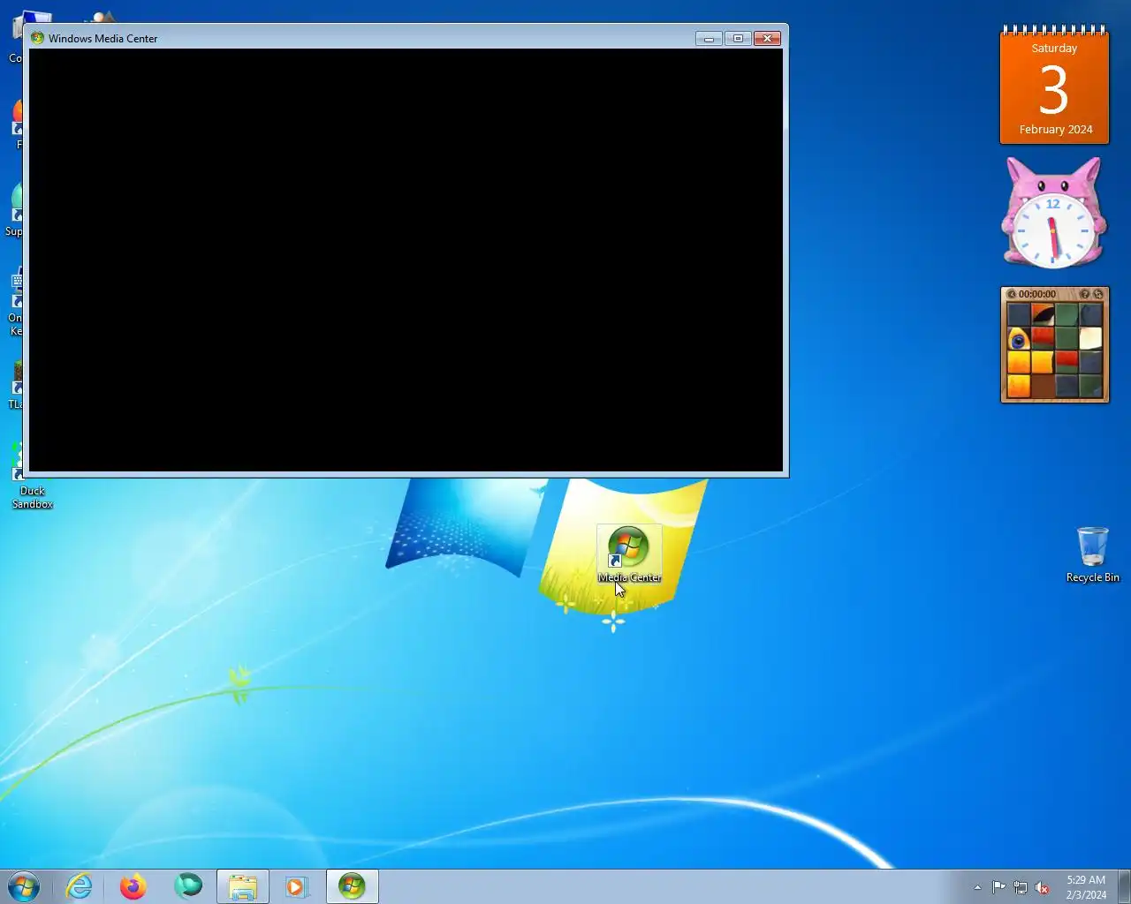Open the green bird app on taskbar
1131x904 pixels.
pyautogui.click(x=187, y=885)
